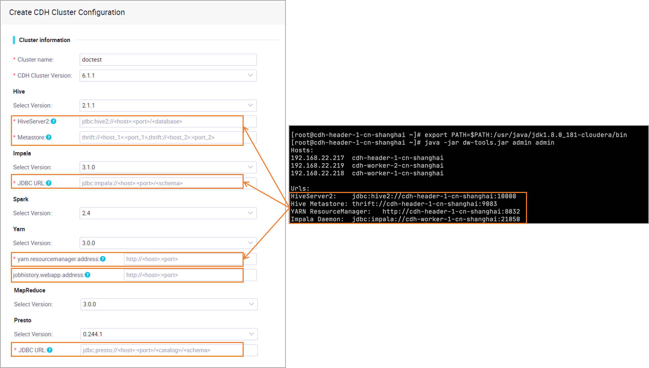Screen dimensions: 649x368
Task: Select the "Impala" section heading
Action: 22,153
